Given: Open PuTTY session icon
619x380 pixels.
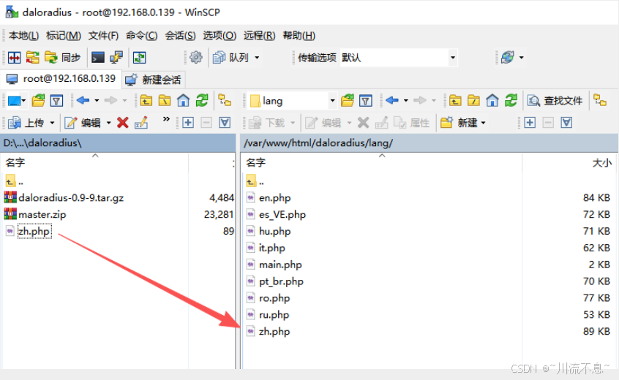Looking at the screenshot, I should 116,58.
